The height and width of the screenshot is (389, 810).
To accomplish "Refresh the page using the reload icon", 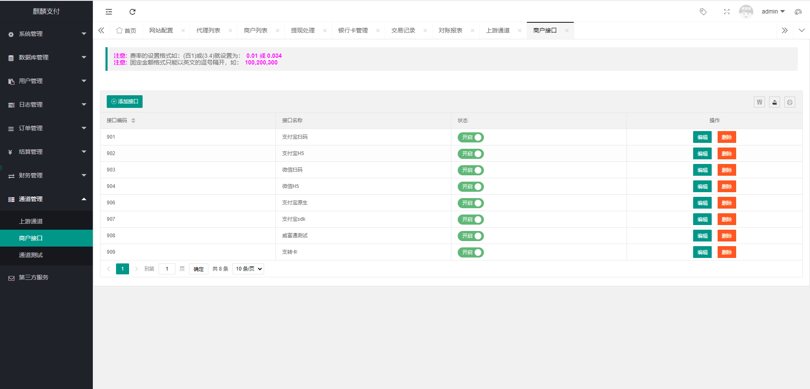I will [x=132, y=11].
